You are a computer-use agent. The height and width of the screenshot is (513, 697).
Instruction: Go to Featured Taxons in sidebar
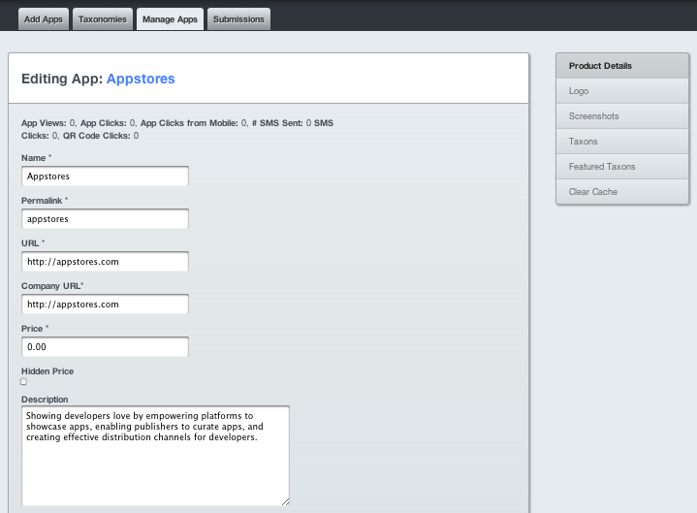(622, 167)
